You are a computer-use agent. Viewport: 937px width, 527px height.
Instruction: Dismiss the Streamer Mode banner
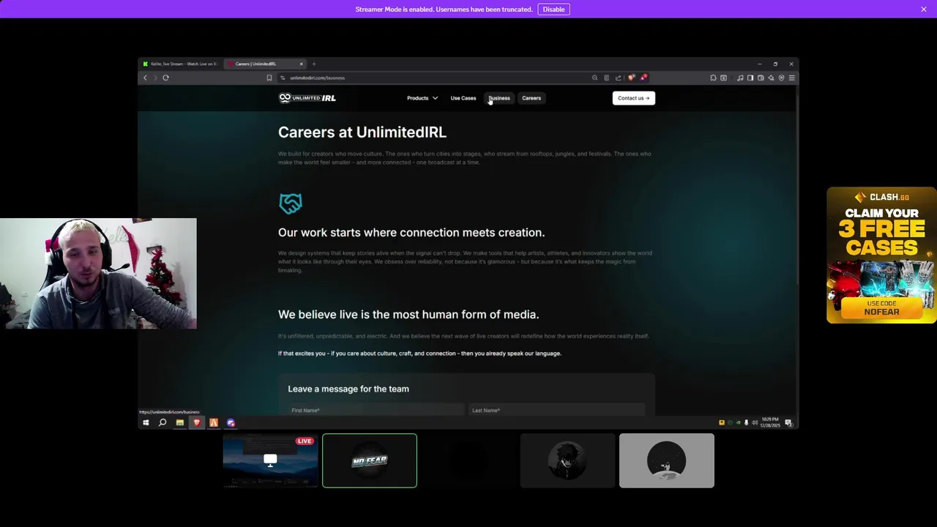(924, 9)
